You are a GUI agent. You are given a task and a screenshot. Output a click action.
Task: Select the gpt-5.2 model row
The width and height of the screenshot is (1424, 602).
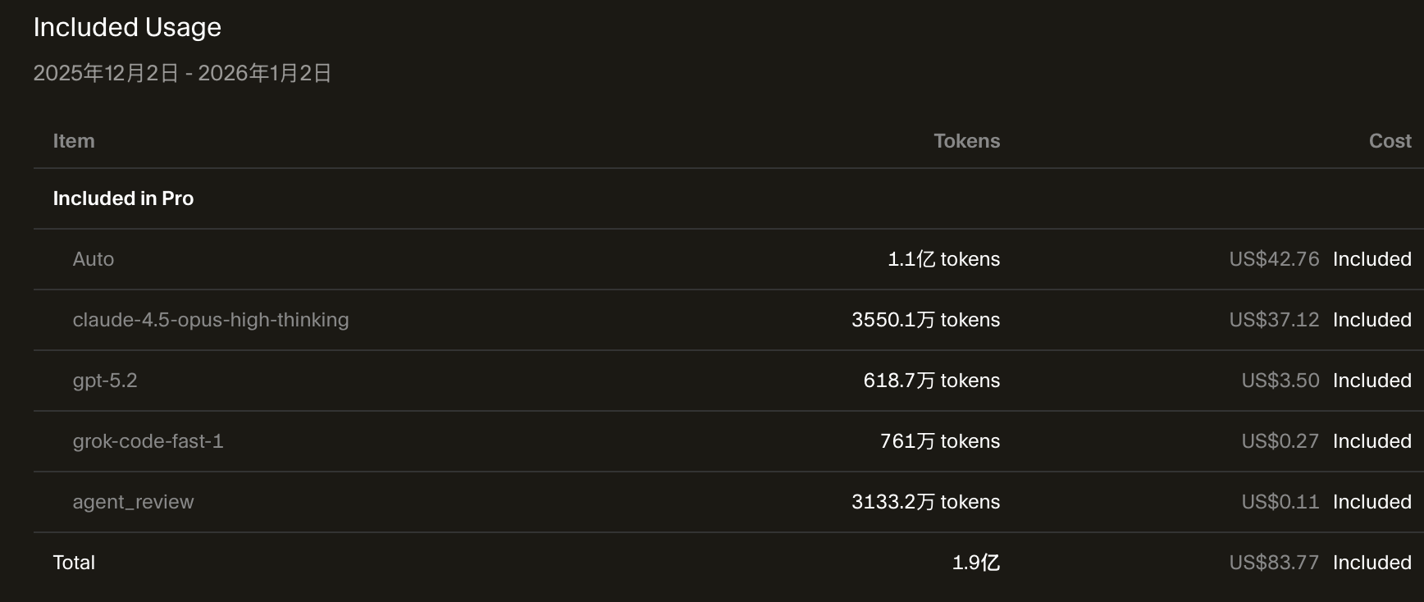(x=105, y=381)
